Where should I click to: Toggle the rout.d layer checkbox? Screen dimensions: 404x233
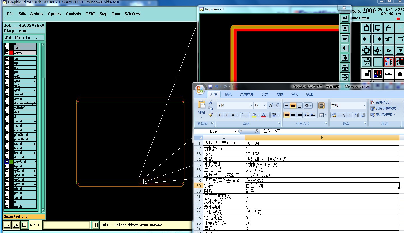(x=7, y=162)
